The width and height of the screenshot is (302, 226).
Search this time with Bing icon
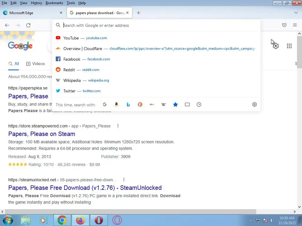[128, 104]
